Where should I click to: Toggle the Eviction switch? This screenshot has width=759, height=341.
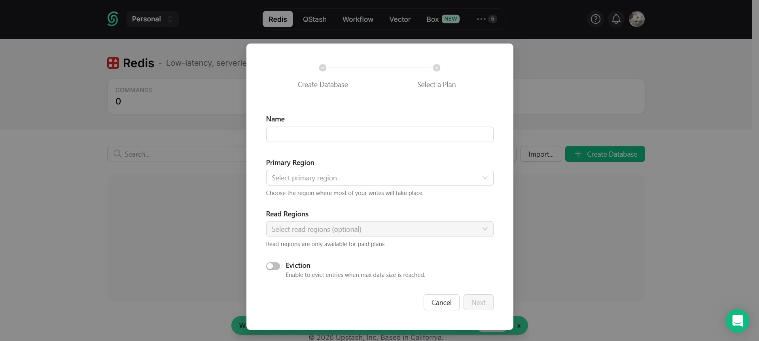tap(273, 266)
